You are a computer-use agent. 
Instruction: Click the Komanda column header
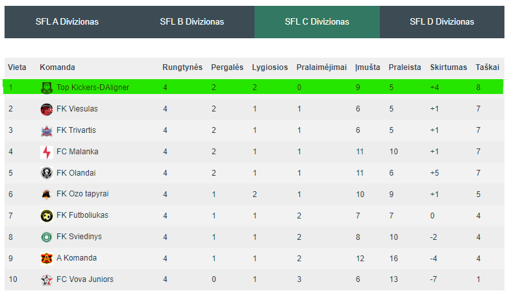[x=57, y=67]
